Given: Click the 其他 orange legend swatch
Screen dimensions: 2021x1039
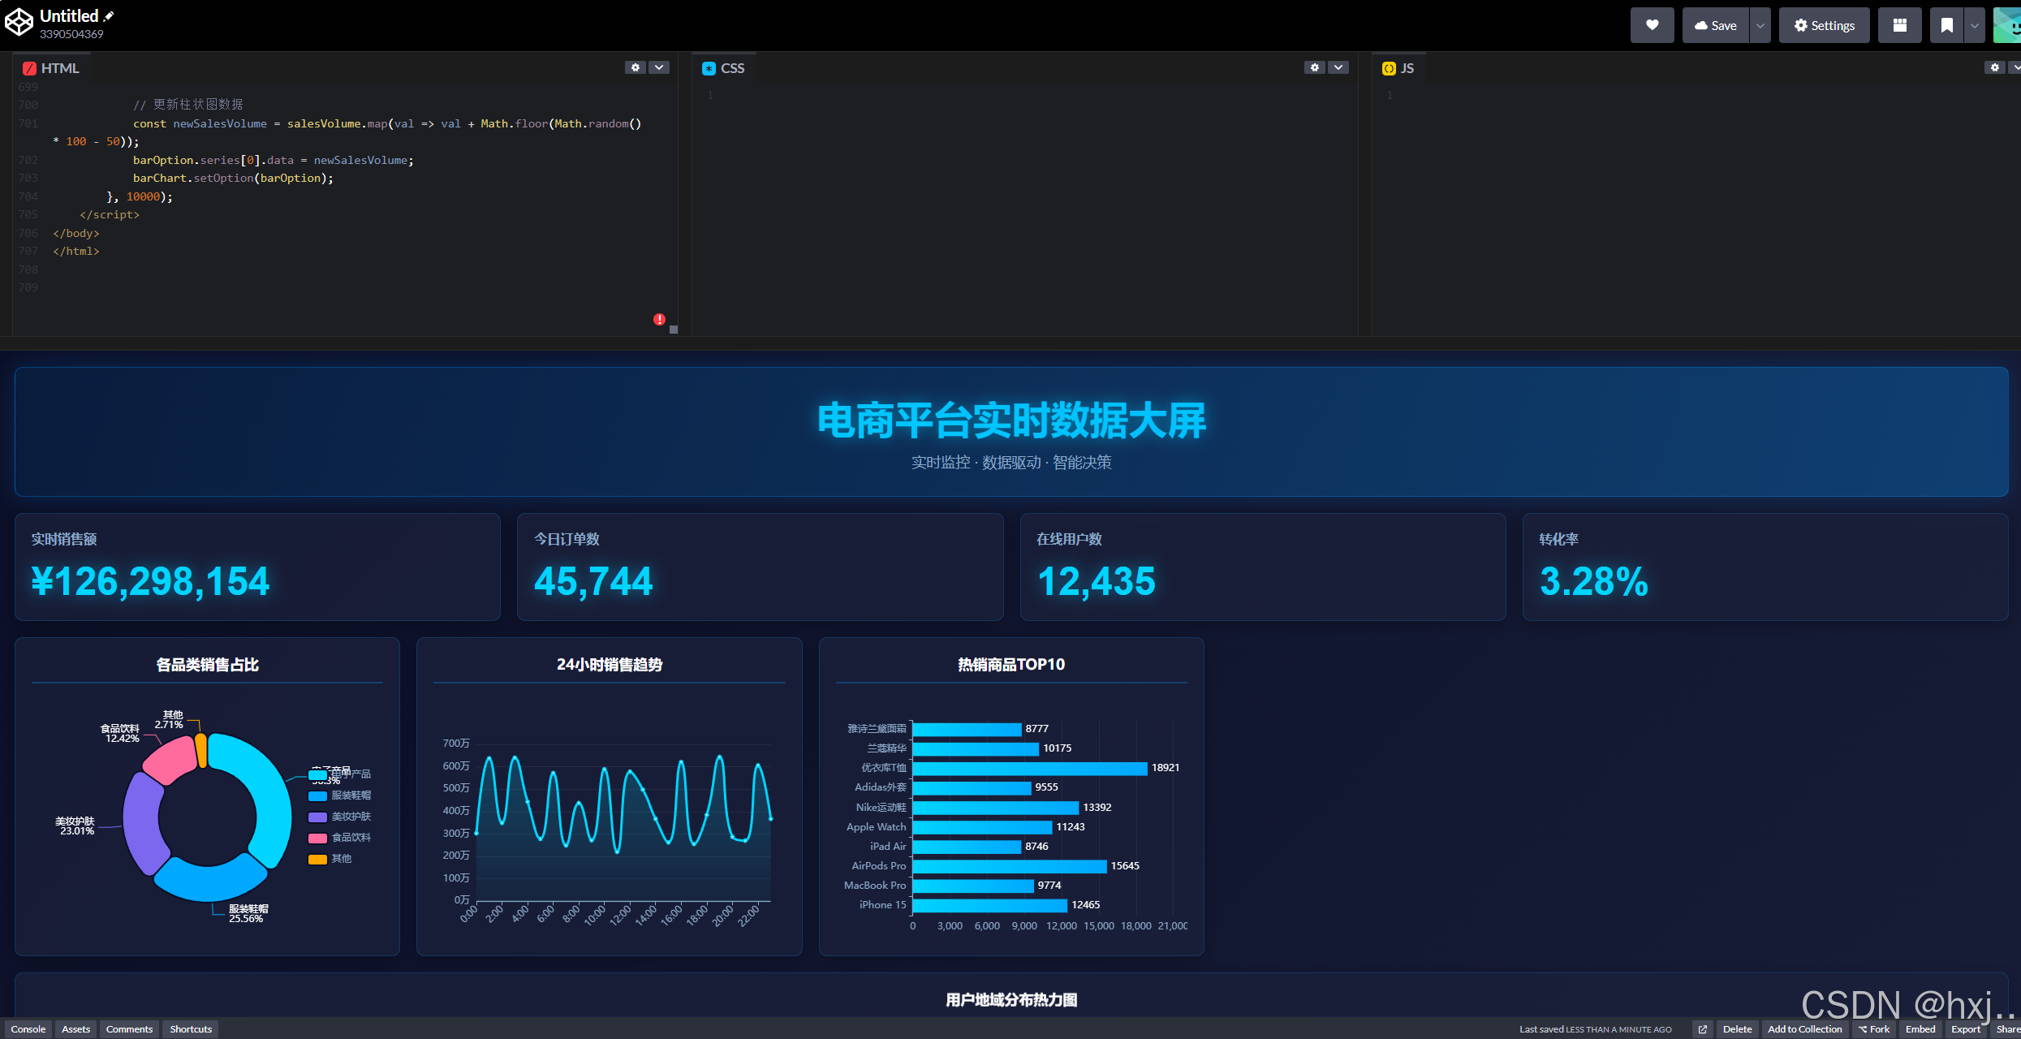Looking at the screenshot, I should point(317,859).
